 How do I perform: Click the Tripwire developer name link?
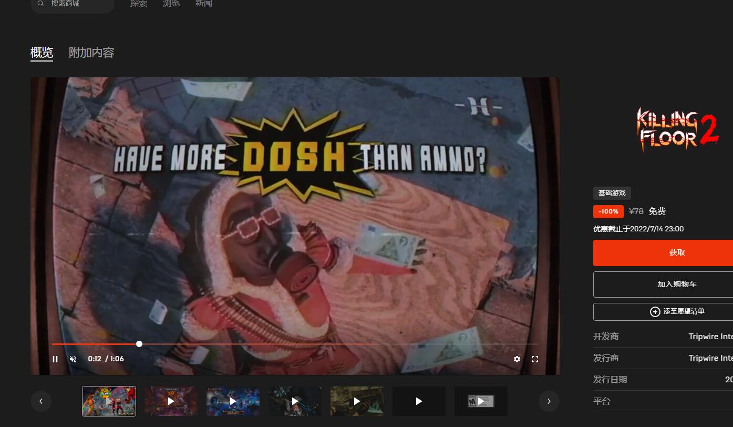(710, 337)
